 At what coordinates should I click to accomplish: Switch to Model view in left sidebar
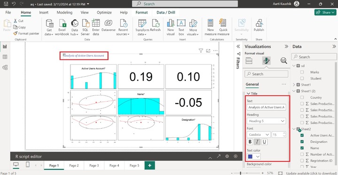coord(5,67)
